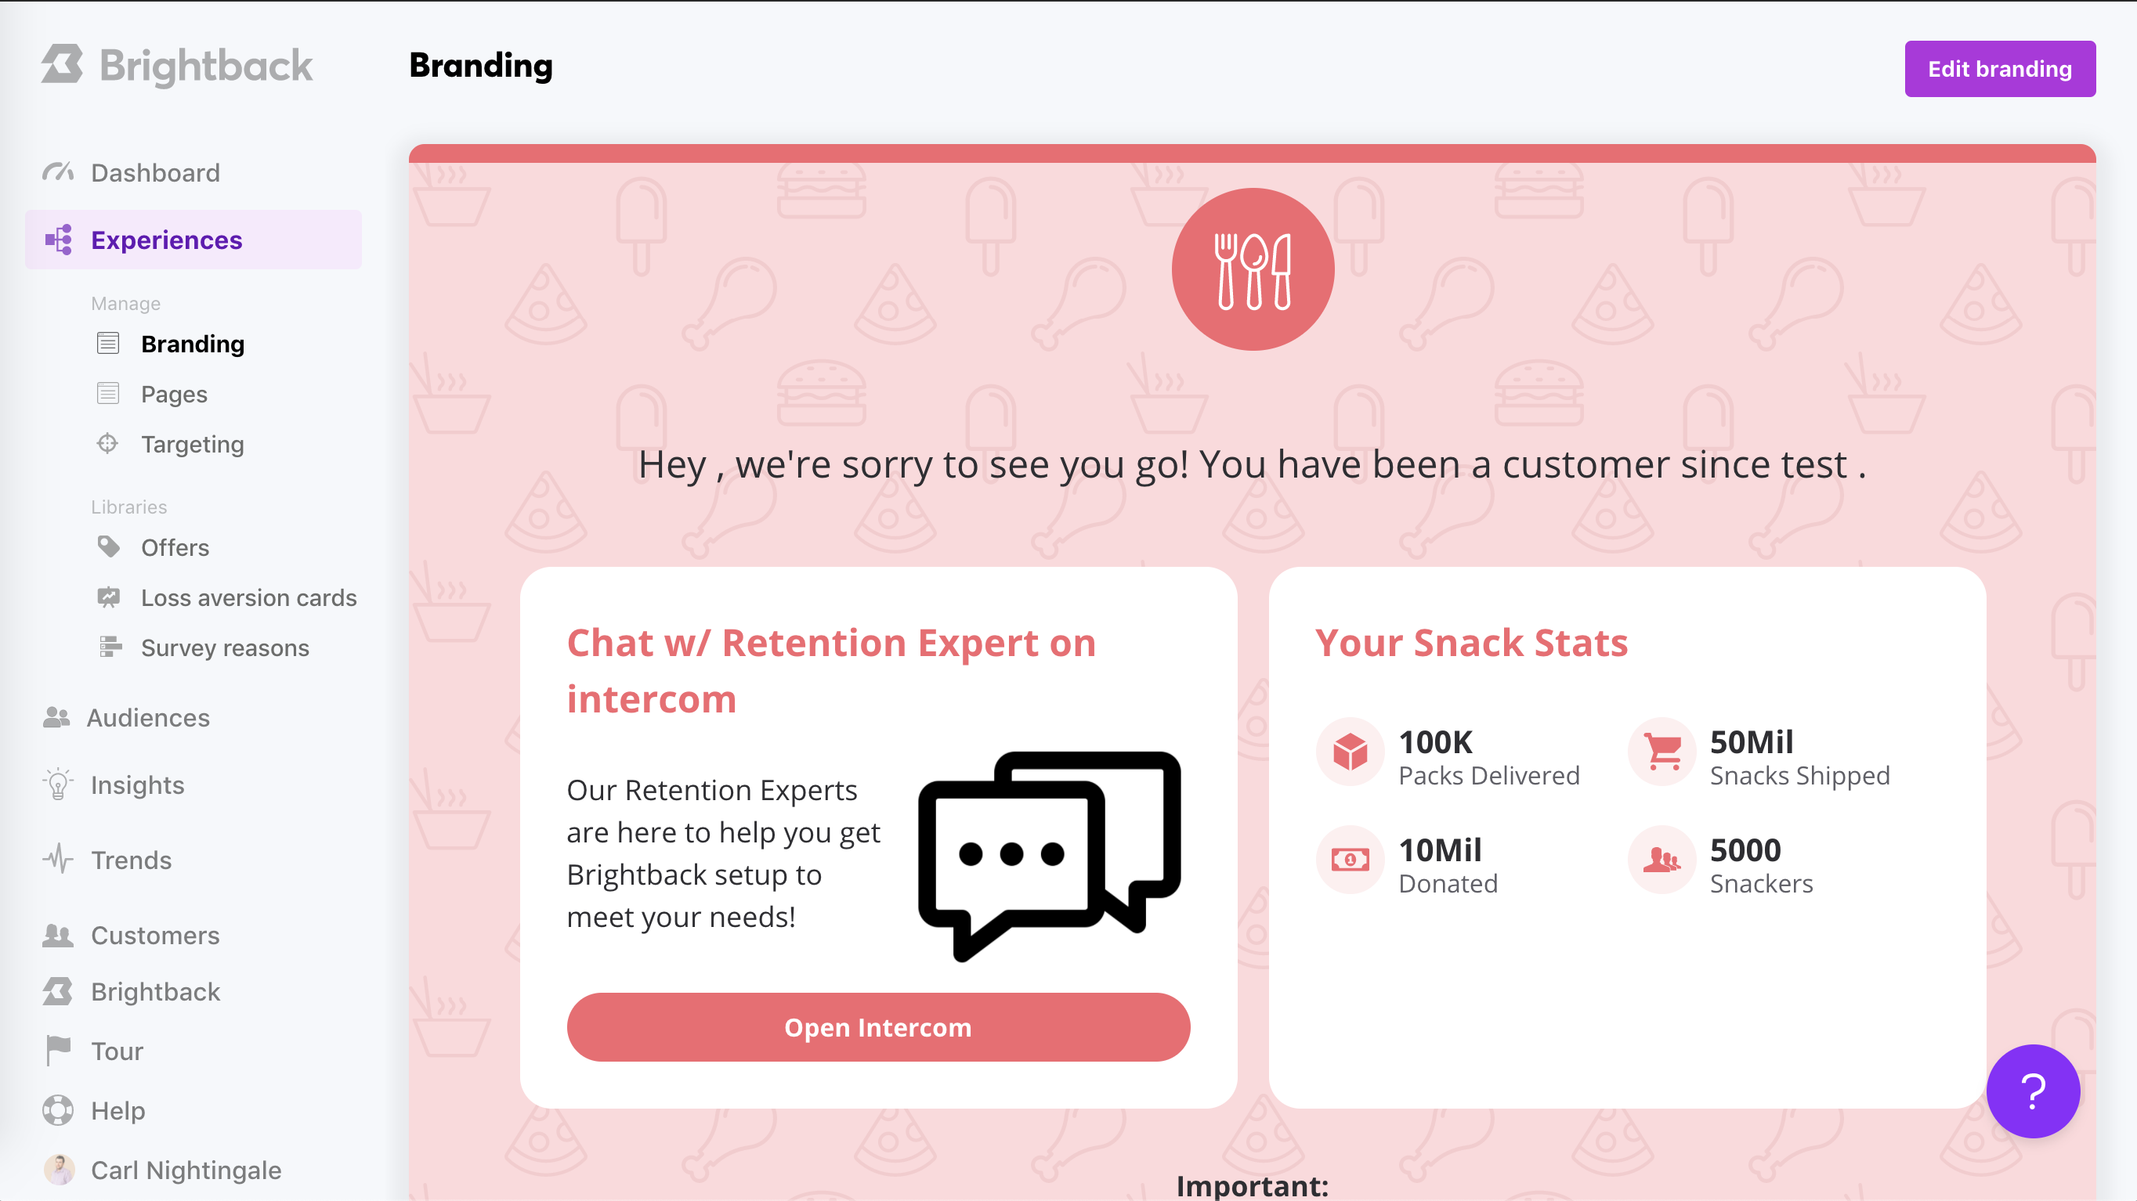The height and width of the screenshot is (1201, 2137).
Task: Go to Audiences section
Action: pyautogui.click(x=148, y=717)
